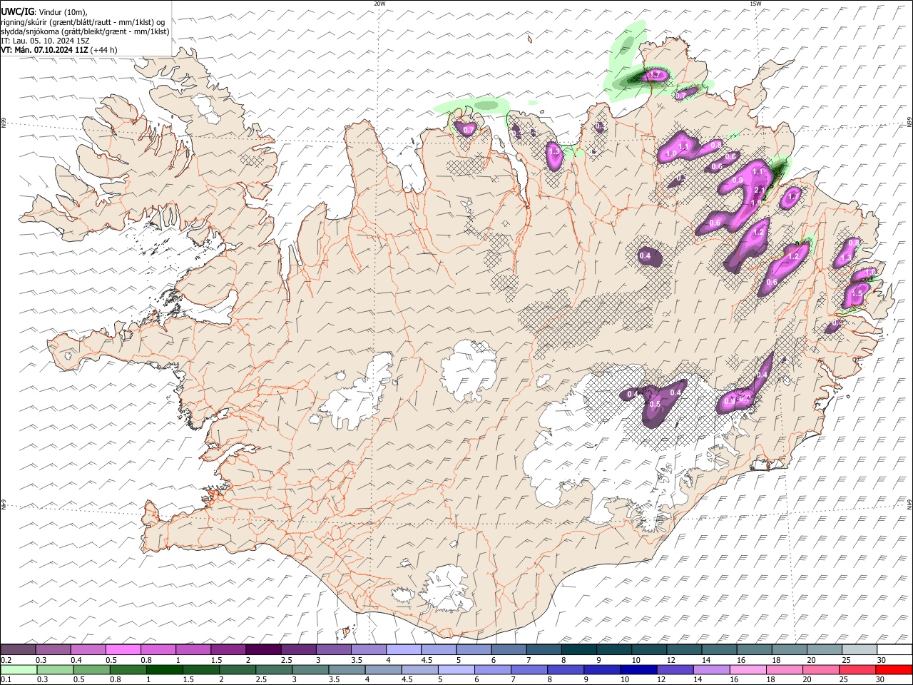Select the valid time "VT: Mán. 07.10.2024 11Z"
This screenshot has height=685, width=913.
click(44, 50)
